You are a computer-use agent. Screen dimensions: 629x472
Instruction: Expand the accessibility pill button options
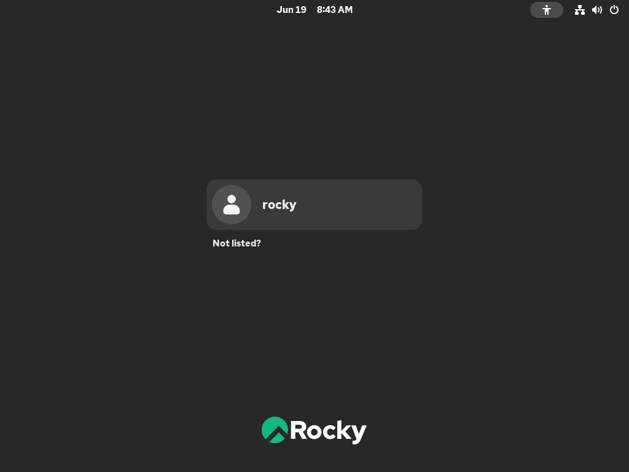[546, 10]
